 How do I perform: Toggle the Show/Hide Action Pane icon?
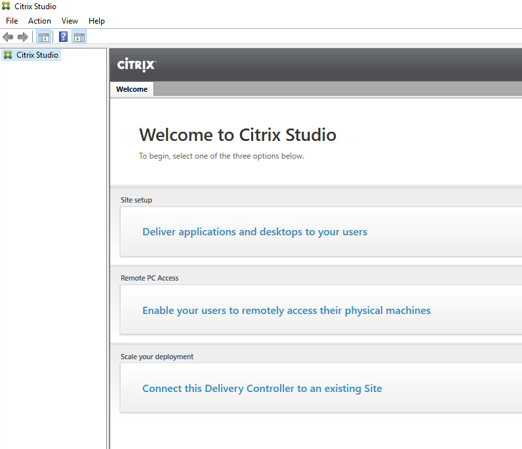click(x=79, y=37)
